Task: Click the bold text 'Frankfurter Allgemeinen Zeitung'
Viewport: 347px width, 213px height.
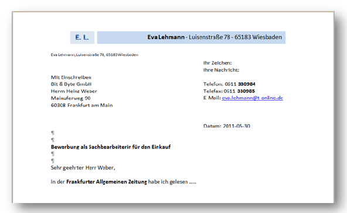Action: (107, 182)
